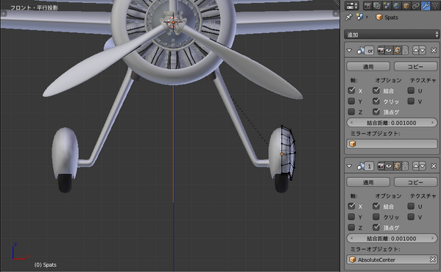The height and width of the screenshot is (272, 441).
Task: Open the Scene properties tab
Action: pyautogui.click(x=387, y=5)
